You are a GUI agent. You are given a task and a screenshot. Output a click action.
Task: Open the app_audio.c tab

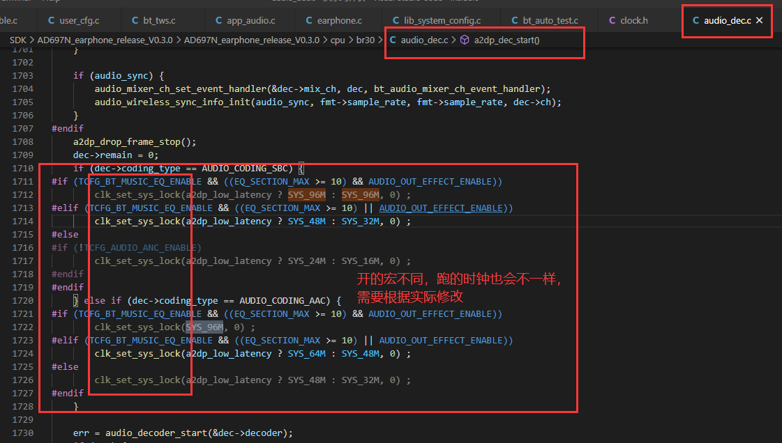(x=246, y=20)
